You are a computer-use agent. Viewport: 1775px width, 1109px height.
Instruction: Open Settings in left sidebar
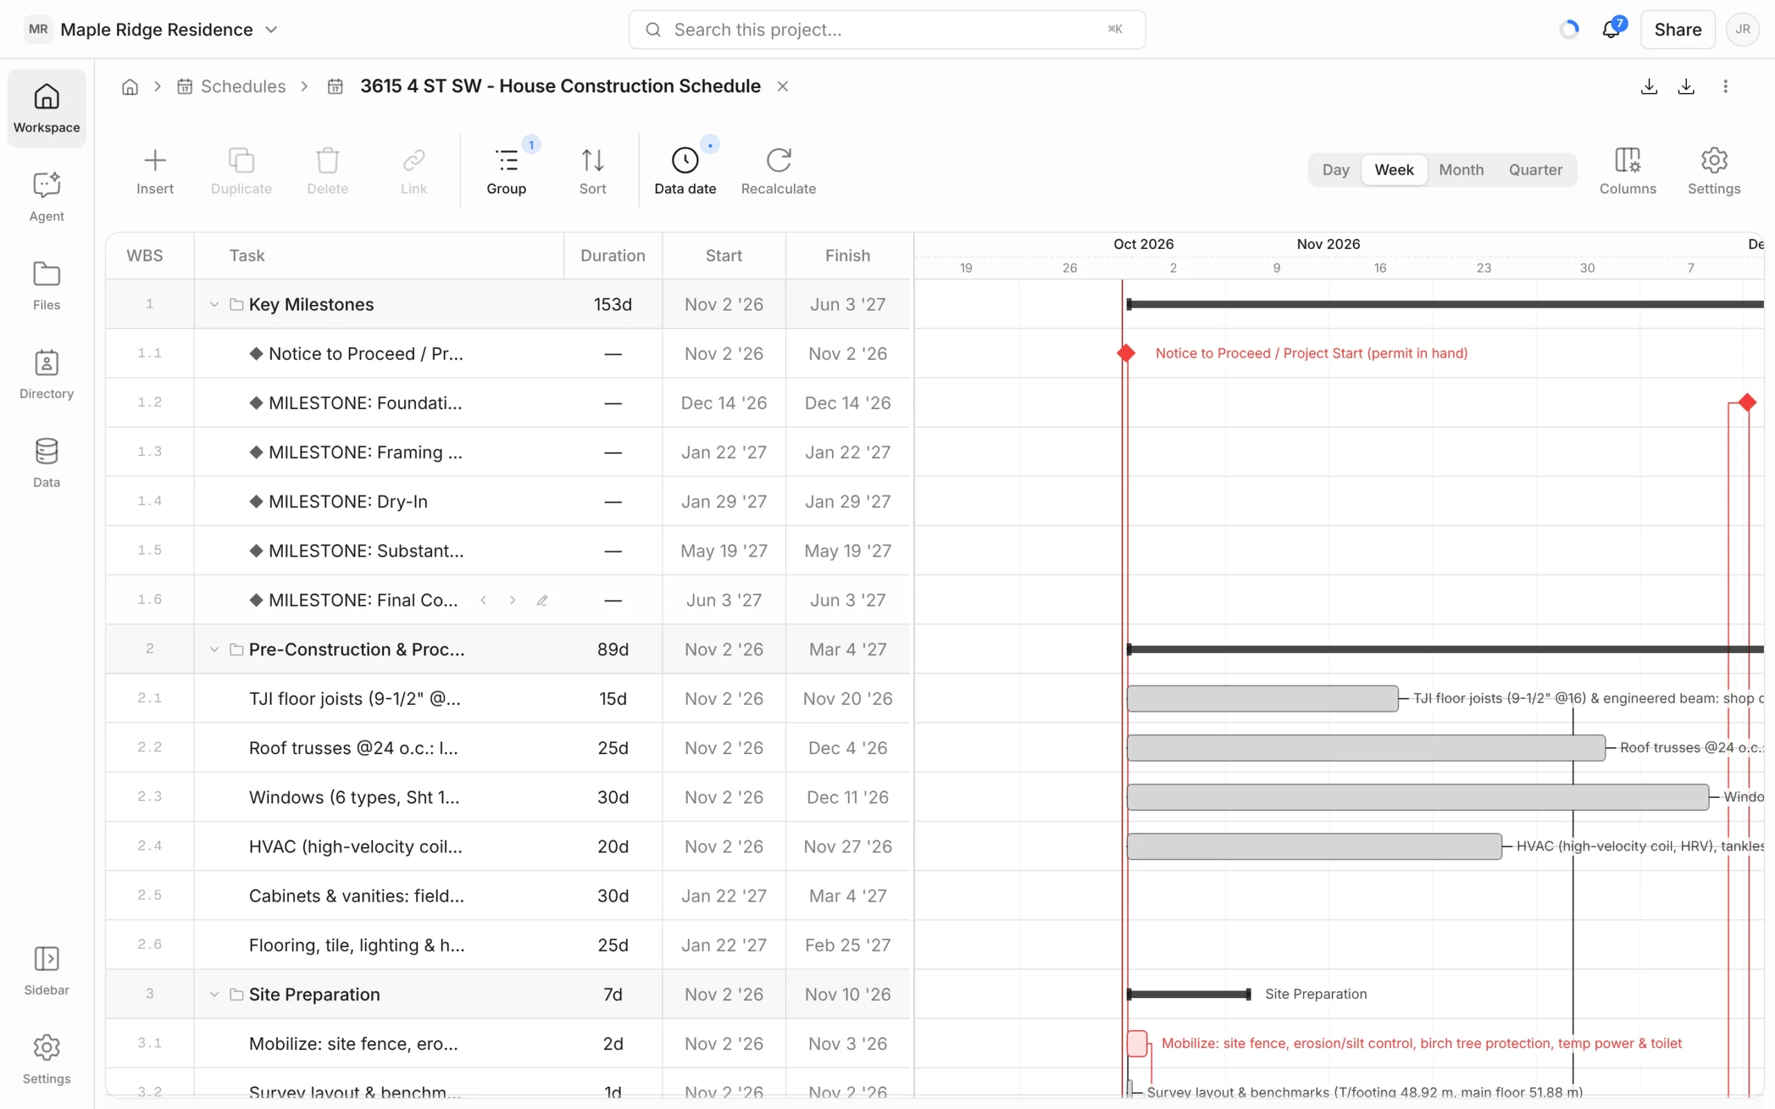(x=46, y=1059)
